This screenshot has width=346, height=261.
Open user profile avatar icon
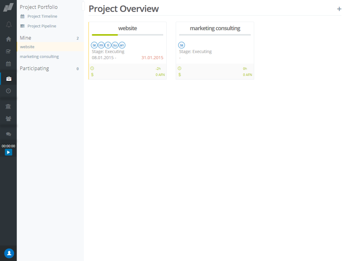tap(9, 253)
